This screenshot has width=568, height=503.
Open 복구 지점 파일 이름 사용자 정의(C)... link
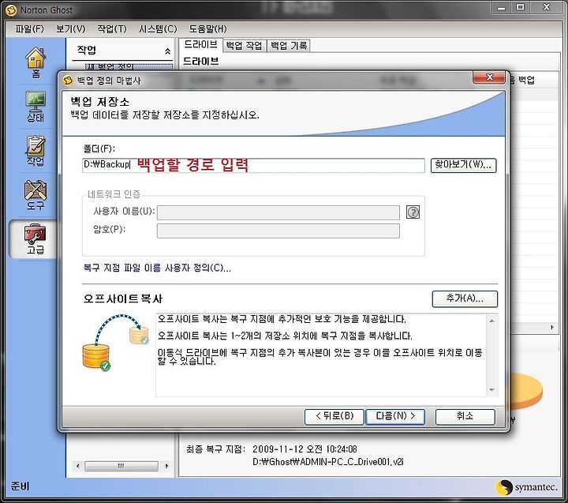157,268
